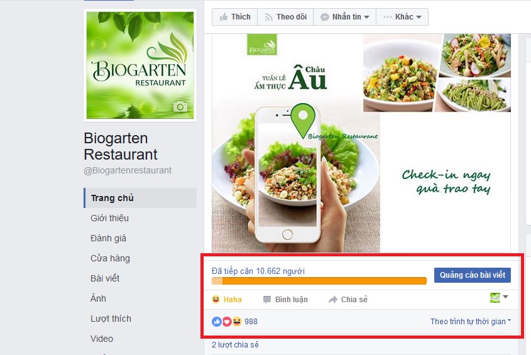This screenshot has height=355, width=531.
Task: Click the blue like reaction icon beside 988
Action: (x=217, y=322)
